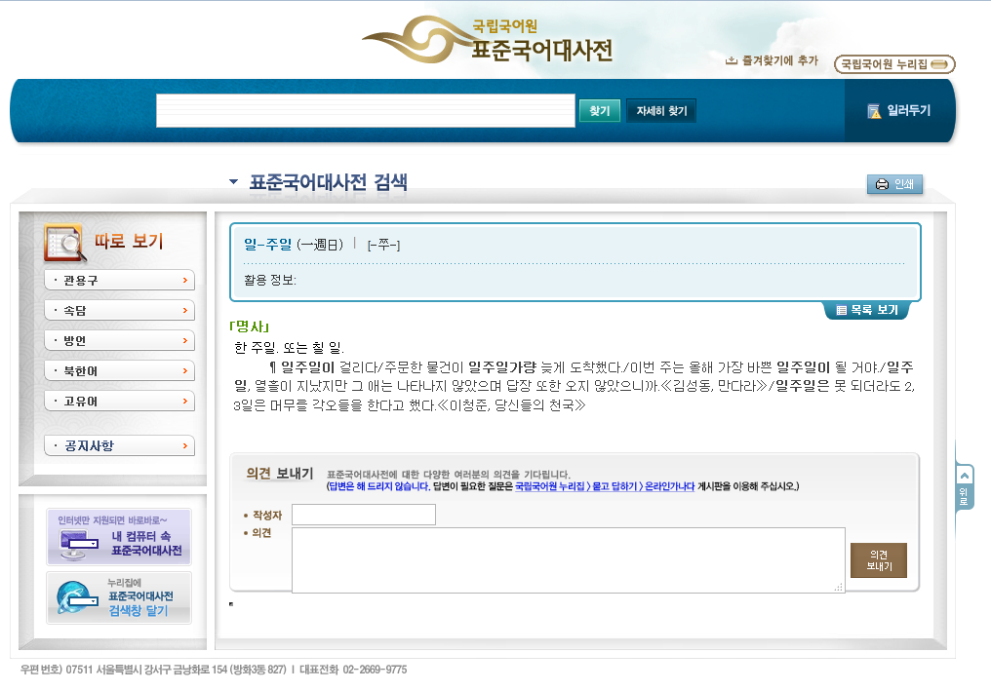Click the 즐겨찾기에 추가 link
Screen dimensions: 991x691
(x=772, y=60)
